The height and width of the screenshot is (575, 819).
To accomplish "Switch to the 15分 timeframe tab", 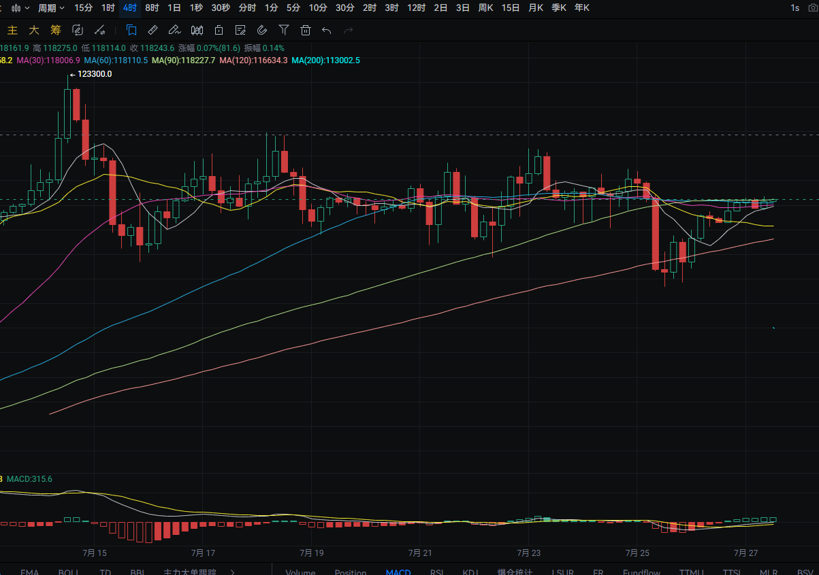I will 83,7.
